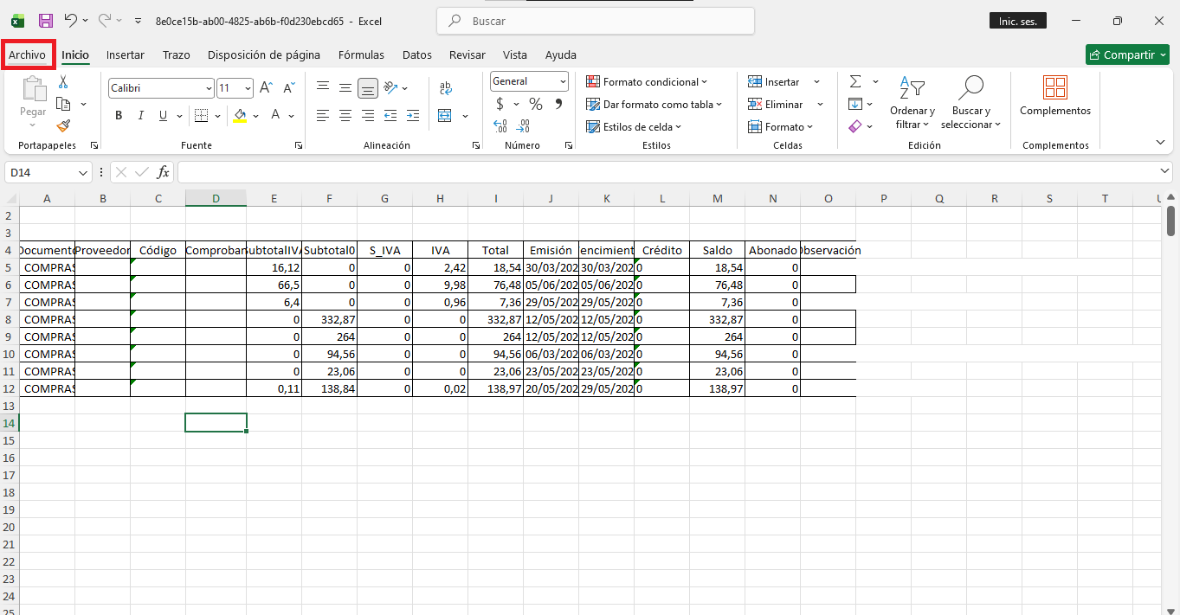Expand the Name Box dropdown arrow

tap(84, 173)
